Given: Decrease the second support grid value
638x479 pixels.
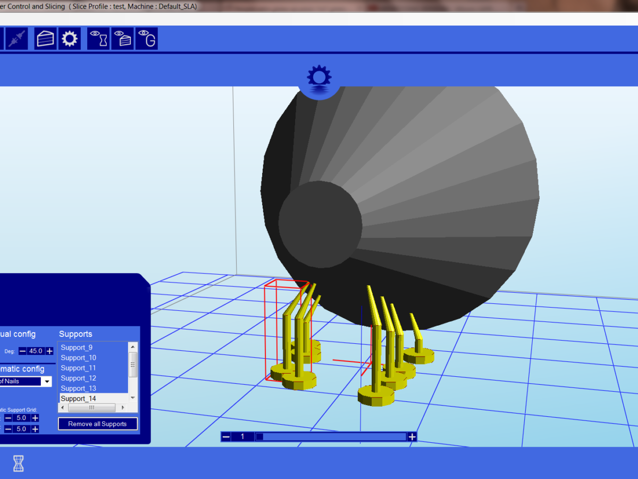Looking at the screenshot, I should tap(9, 429).
